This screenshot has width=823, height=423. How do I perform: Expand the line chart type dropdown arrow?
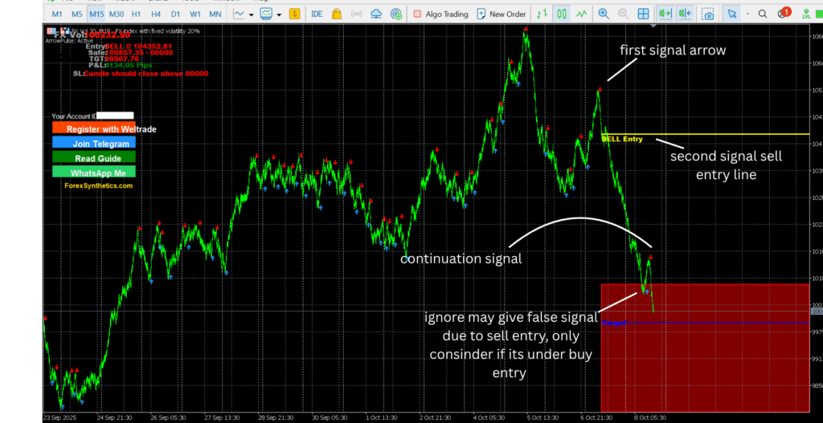[252, 14]
